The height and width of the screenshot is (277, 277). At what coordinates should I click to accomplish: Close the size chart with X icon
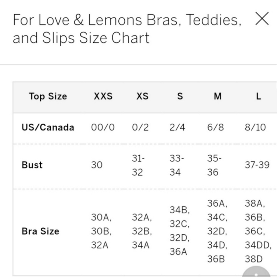262,19
